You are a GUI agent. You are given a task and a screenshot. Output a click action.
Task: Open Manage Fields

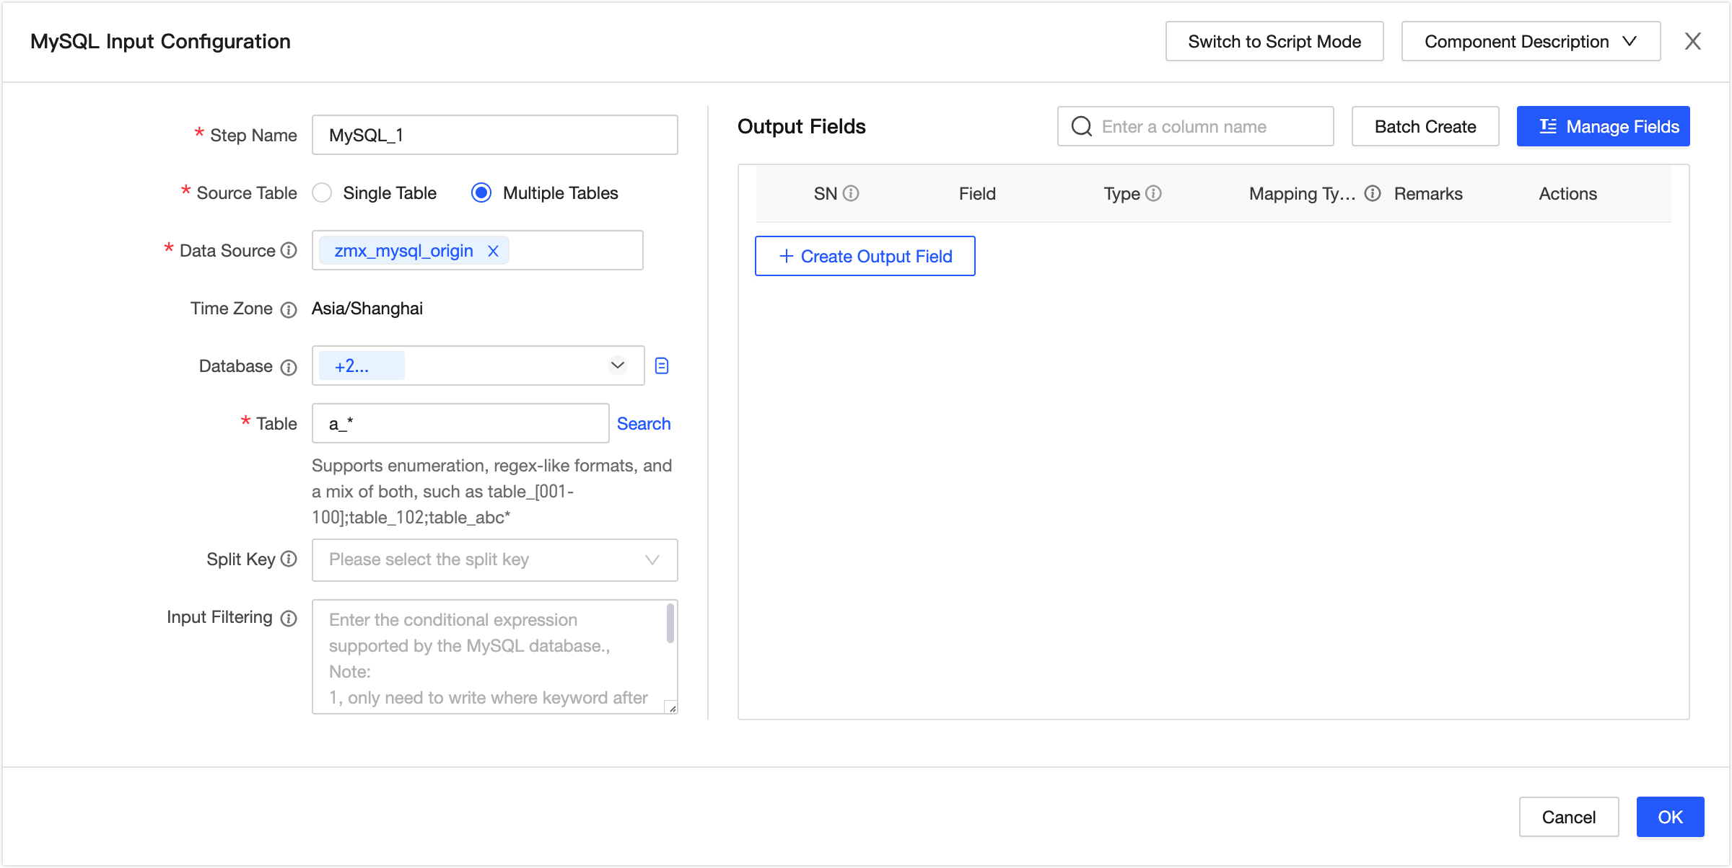tap(1604, 126)
